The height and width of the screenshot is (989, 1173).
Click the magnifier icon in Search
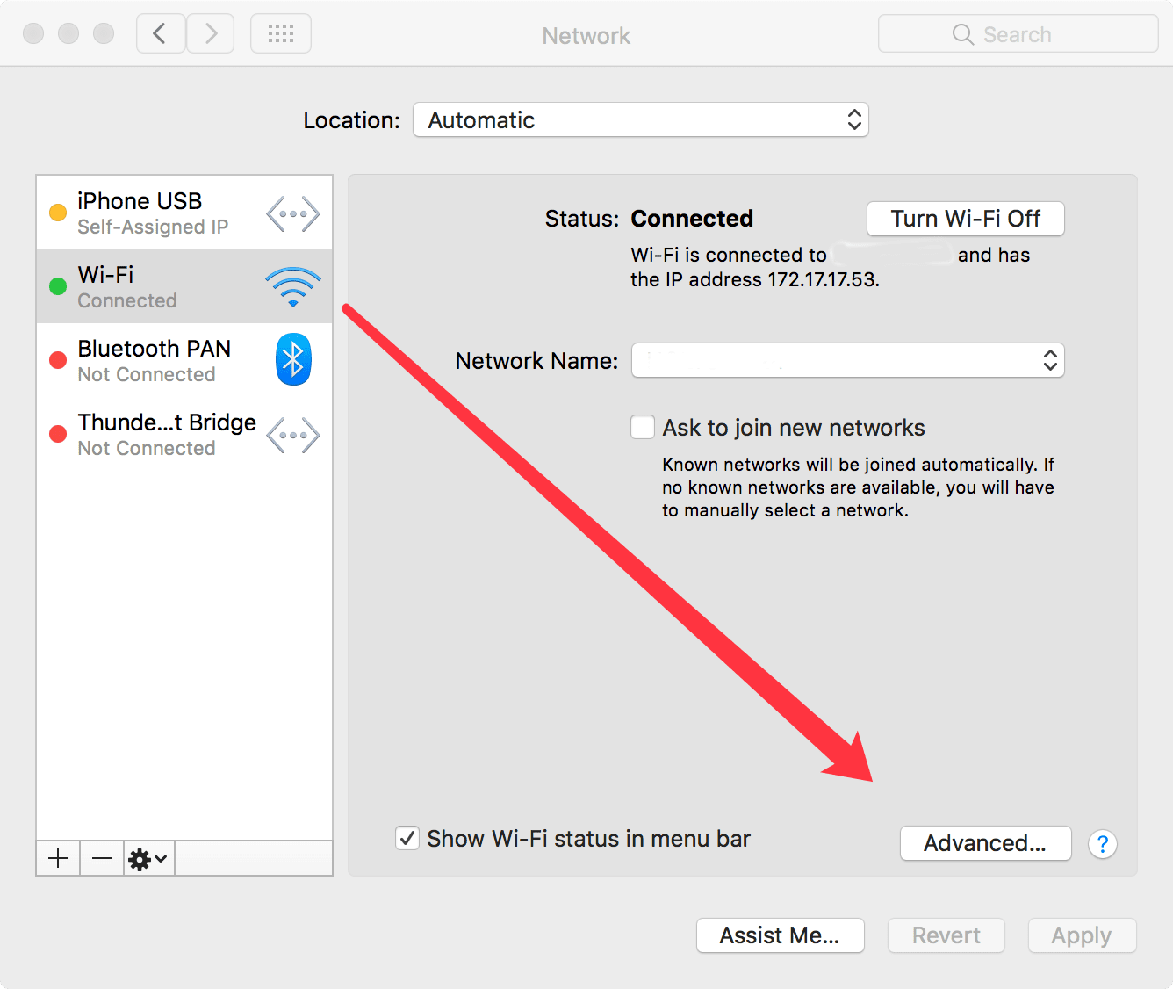tap(963, 34)
